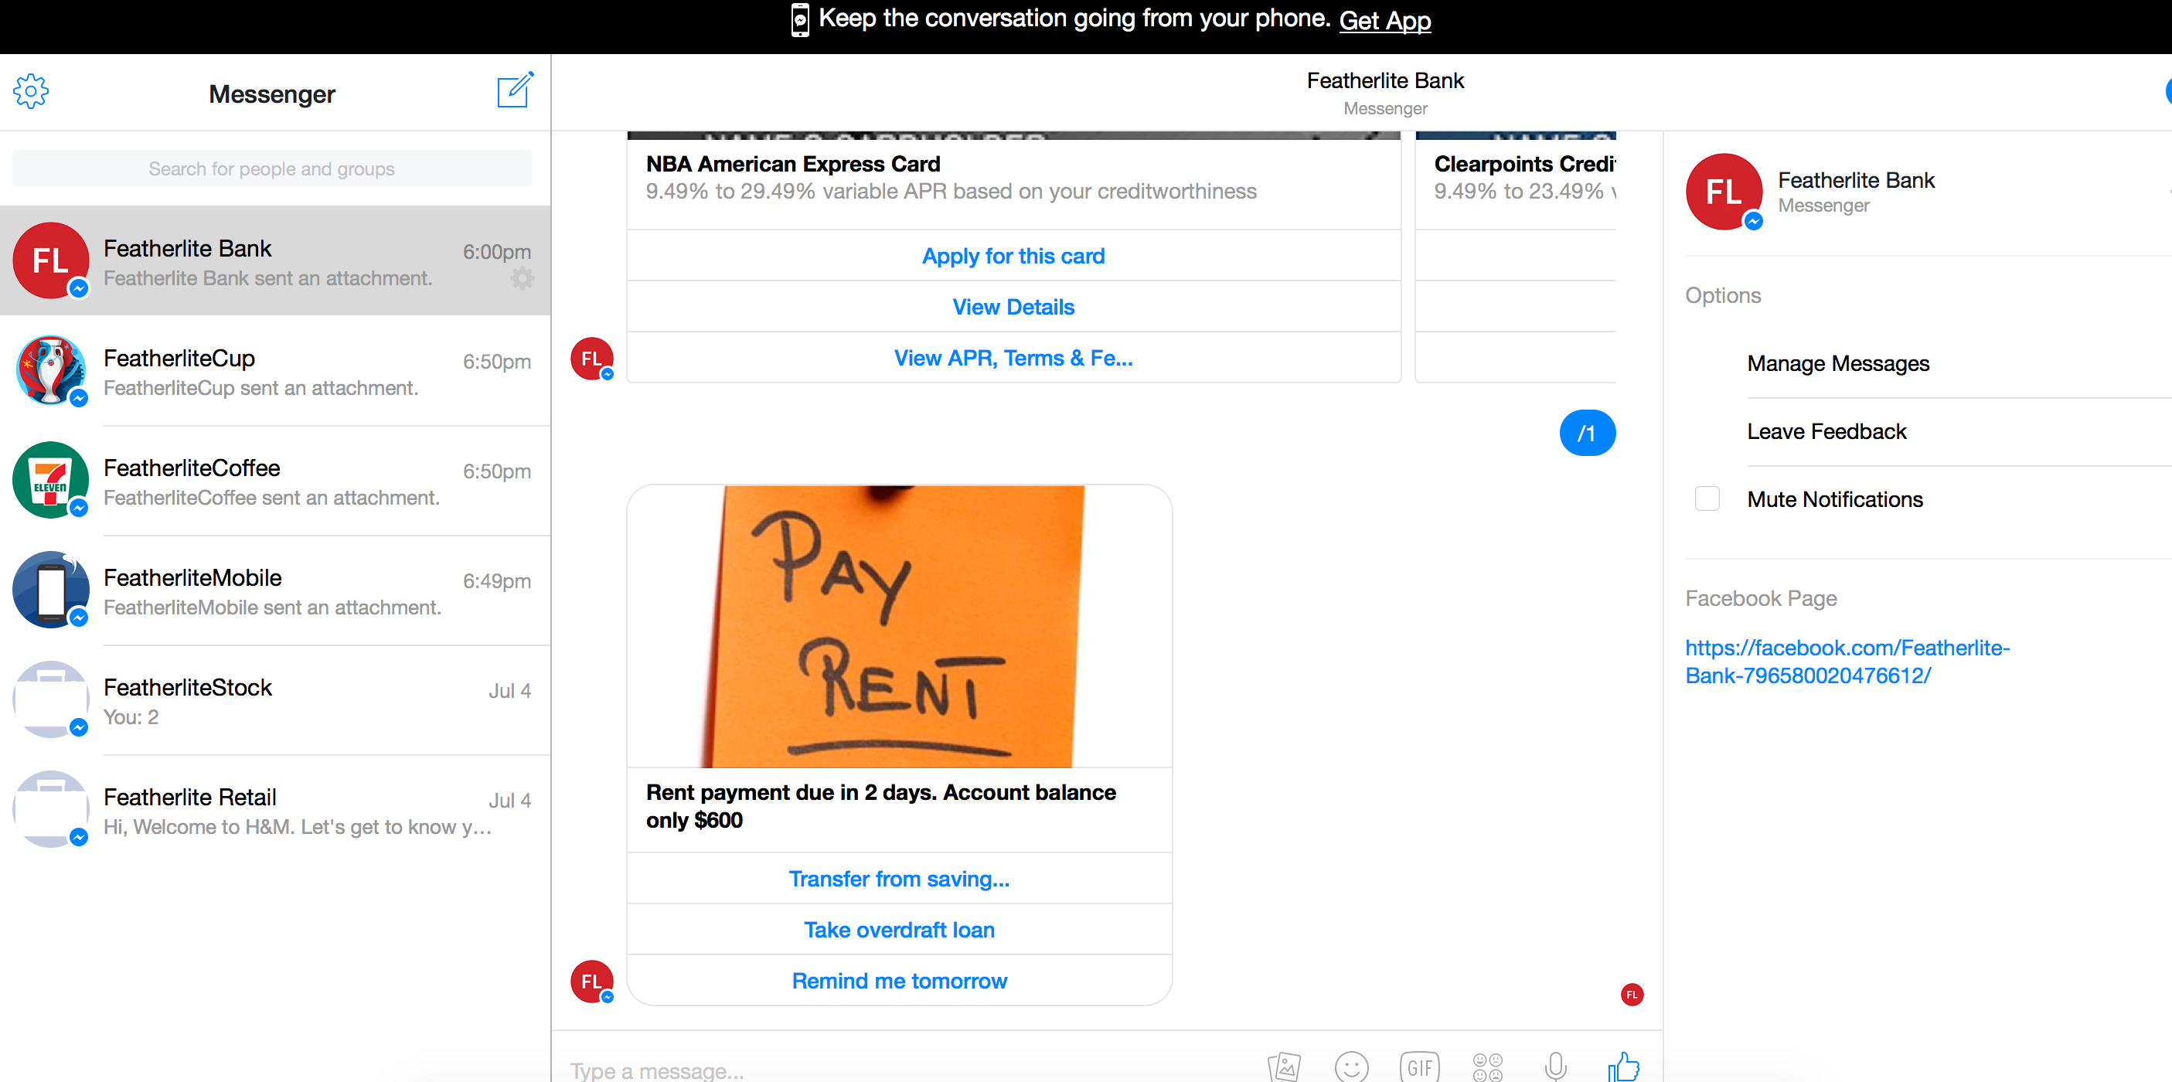Open the FeatherliteCup conversation

coord(275,371)
